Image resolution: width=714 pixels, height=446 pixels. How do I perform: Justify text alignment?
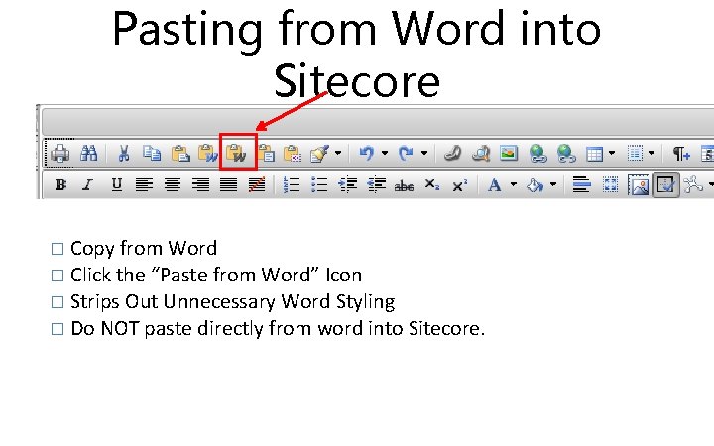tap(229, 184)
